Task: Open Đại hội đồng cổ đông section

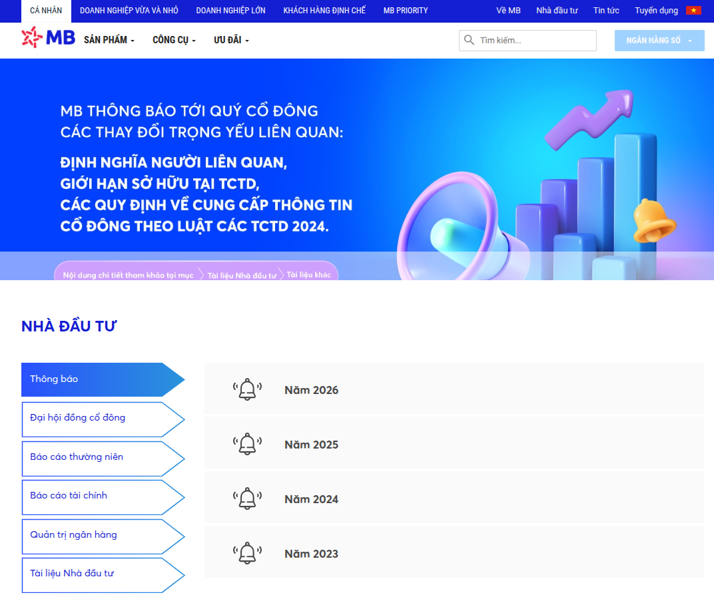Action: [103, 419]
